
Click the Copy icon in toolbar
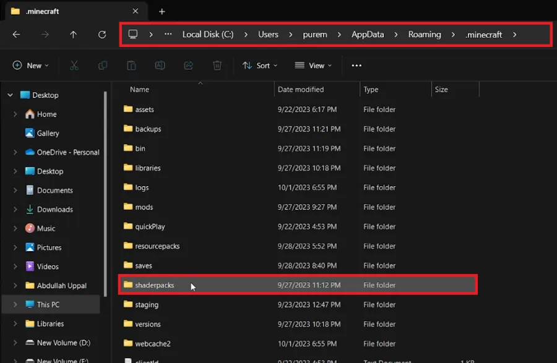[x=103, y=66]
